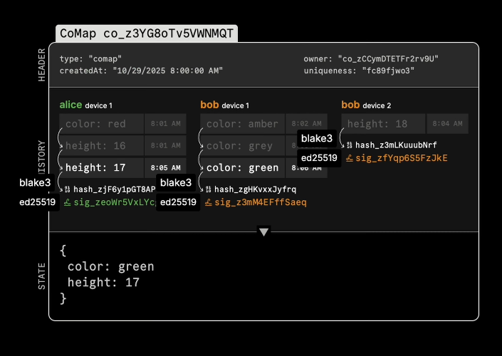The height and width of the screenshot is (356, 502).
Task: Click the blake3 label beside hash_zjF6y1pGT8AP
Action: [x=35, y=182]
